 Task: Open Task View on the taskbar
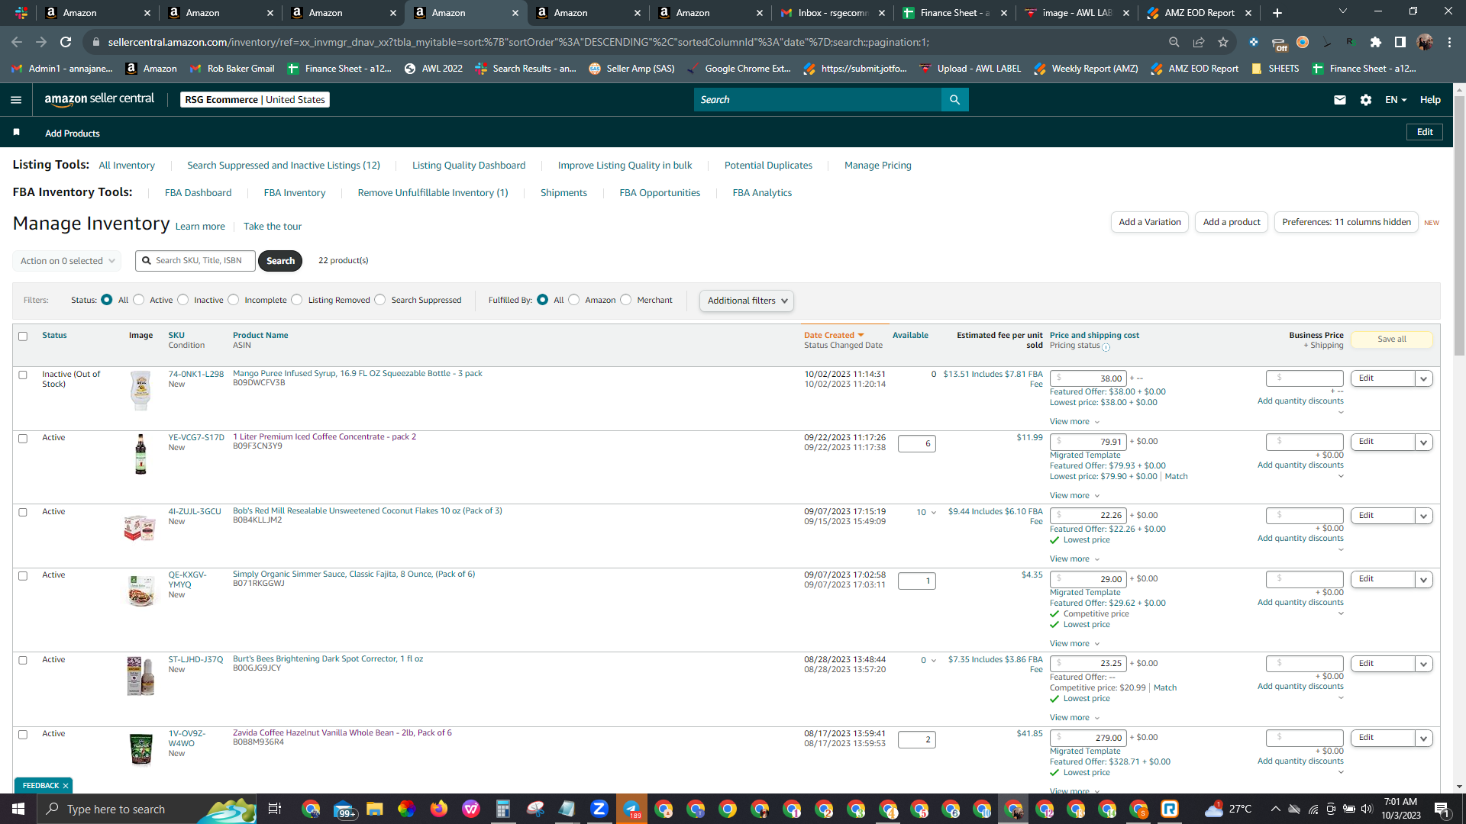pyautogui.click(x=274, y=809)
